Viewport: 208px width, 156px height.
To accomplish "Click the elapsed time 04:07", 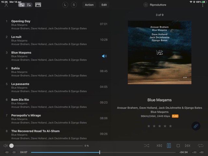I will [x=24, y=152].
